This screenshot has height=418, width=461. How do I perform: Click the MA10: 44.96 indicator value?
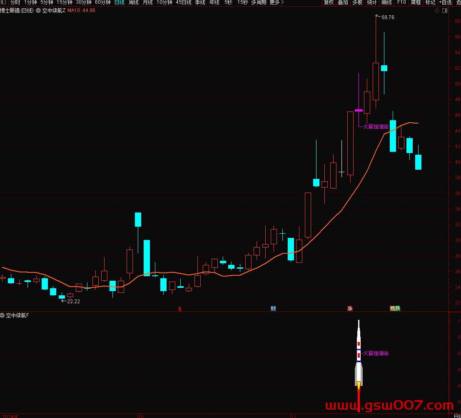(x=82, y=10)
